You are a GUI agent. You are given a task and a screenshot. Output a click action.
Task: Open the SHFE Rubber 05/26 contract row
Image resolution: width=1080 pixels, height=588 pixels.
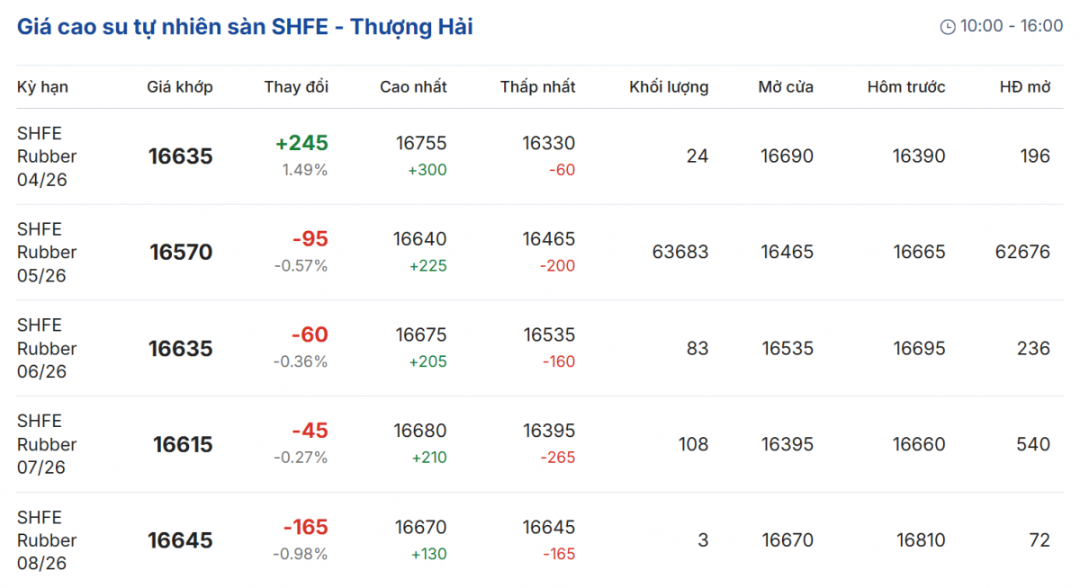coord(47,253)
